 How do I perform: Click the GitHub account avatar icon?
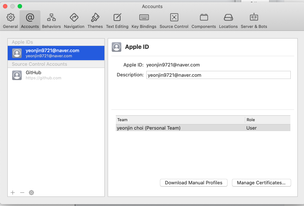pyautogui.click(x=17, y=75)
